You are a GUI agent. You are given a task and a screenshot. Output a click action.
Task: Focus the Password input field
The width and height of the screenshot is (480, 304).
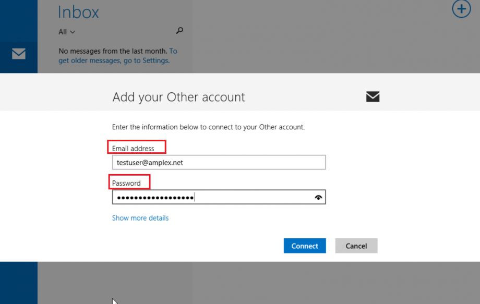click(x=219, y=197)
